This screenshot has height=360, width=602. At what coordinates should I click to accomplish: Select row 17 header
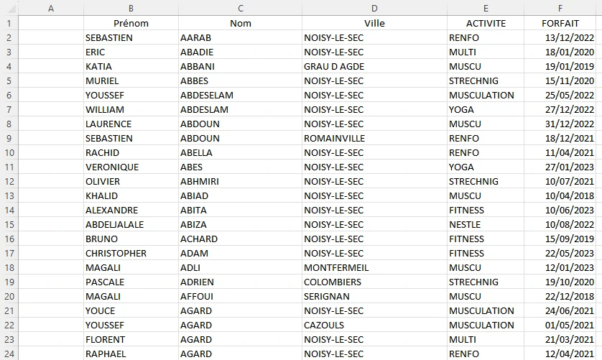click(x=8, y=253)
